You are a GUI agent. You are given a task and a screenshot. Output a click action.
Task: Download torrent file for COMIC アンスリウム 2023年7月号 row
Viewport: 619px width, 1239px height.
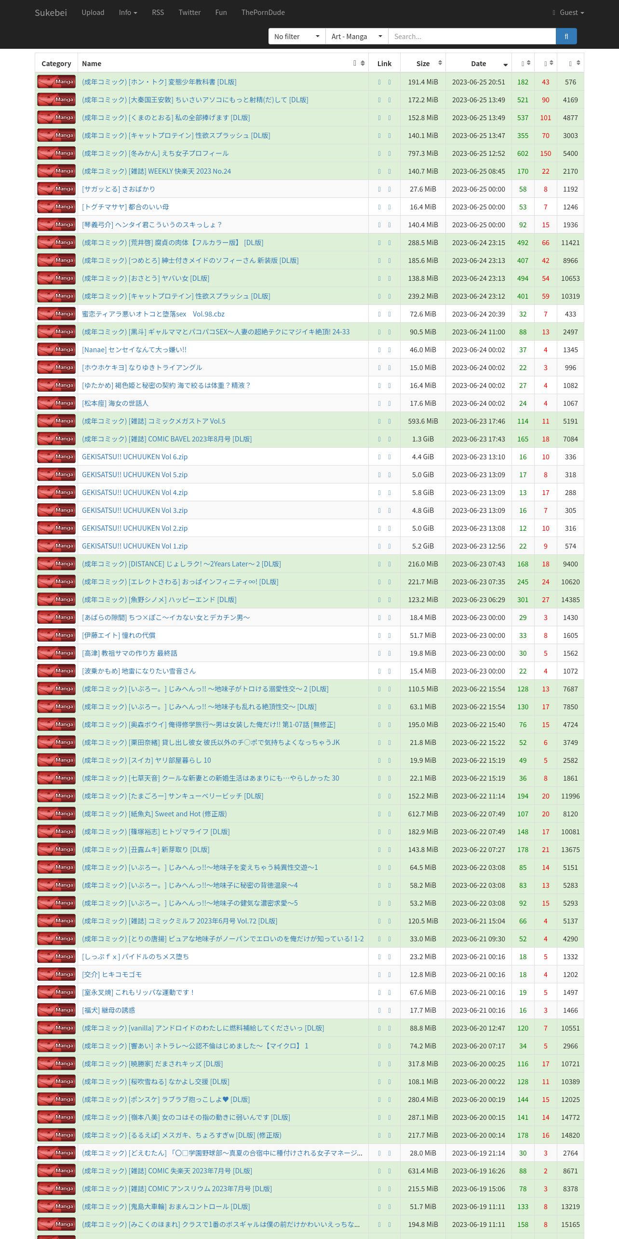(x=379, y=1189)
